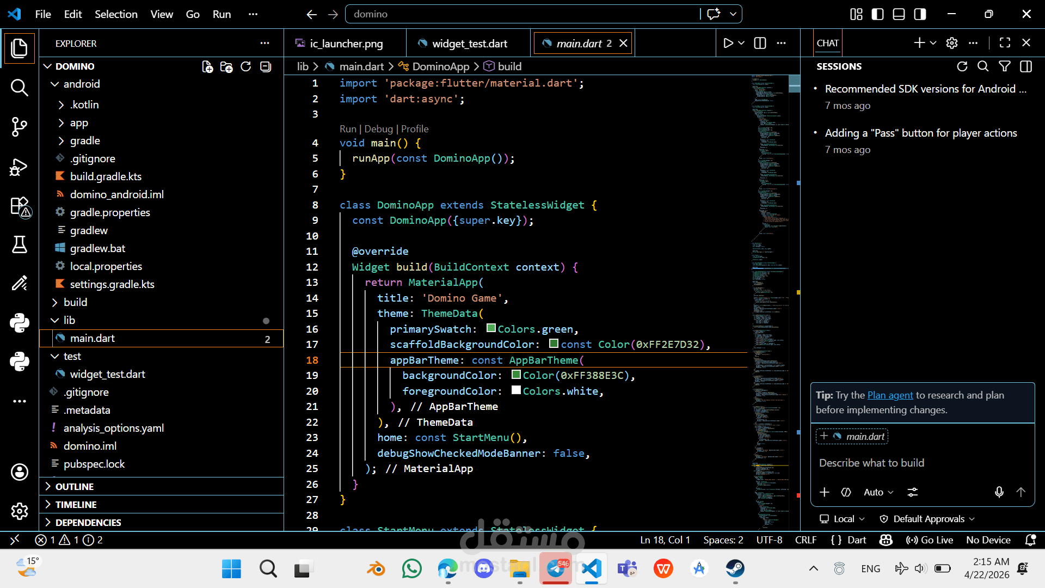Click the New File icon in Explorer
1045x588 pixels.
coord(207,66)
